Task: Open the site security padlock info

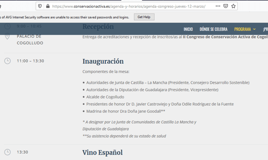Action: 48,6
